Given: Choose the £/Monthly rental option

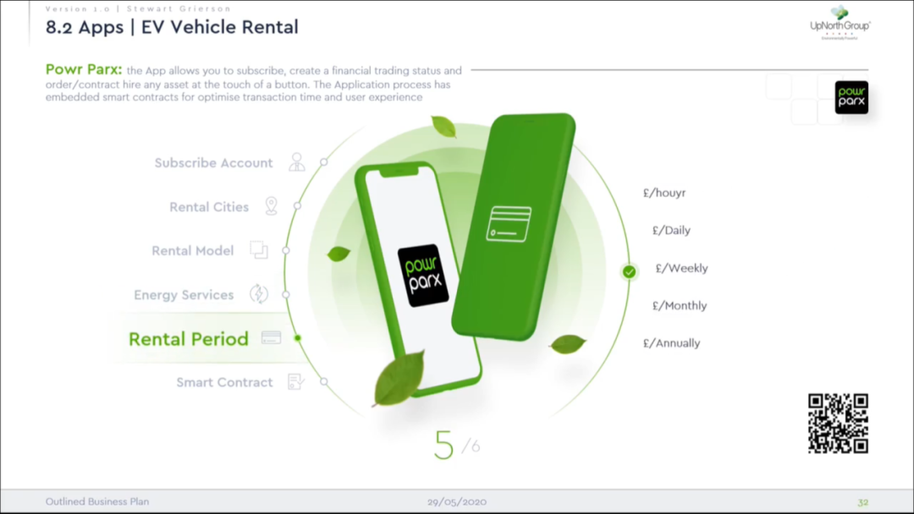Looking at the screenshot, I should point(680,305).
